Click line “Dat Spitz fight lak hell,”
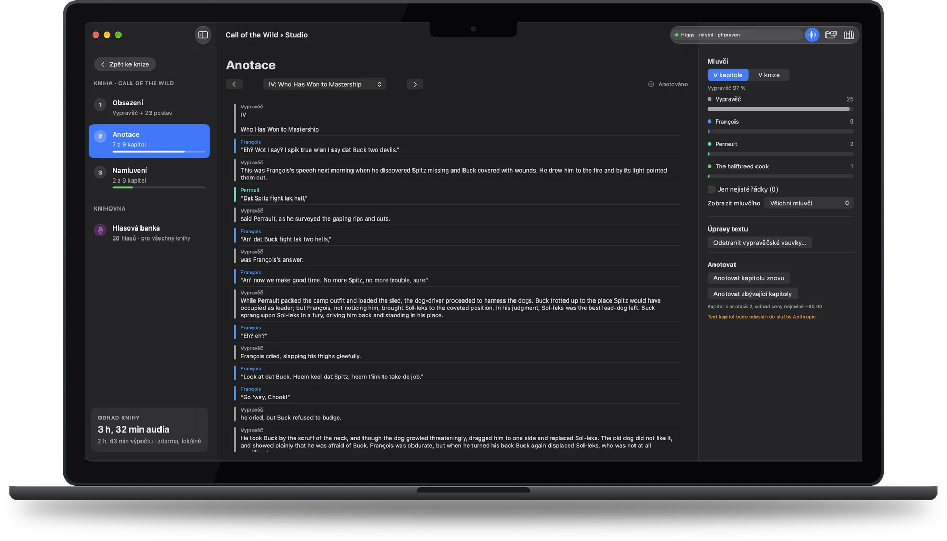Screen dimensions: 947x541 274,198
